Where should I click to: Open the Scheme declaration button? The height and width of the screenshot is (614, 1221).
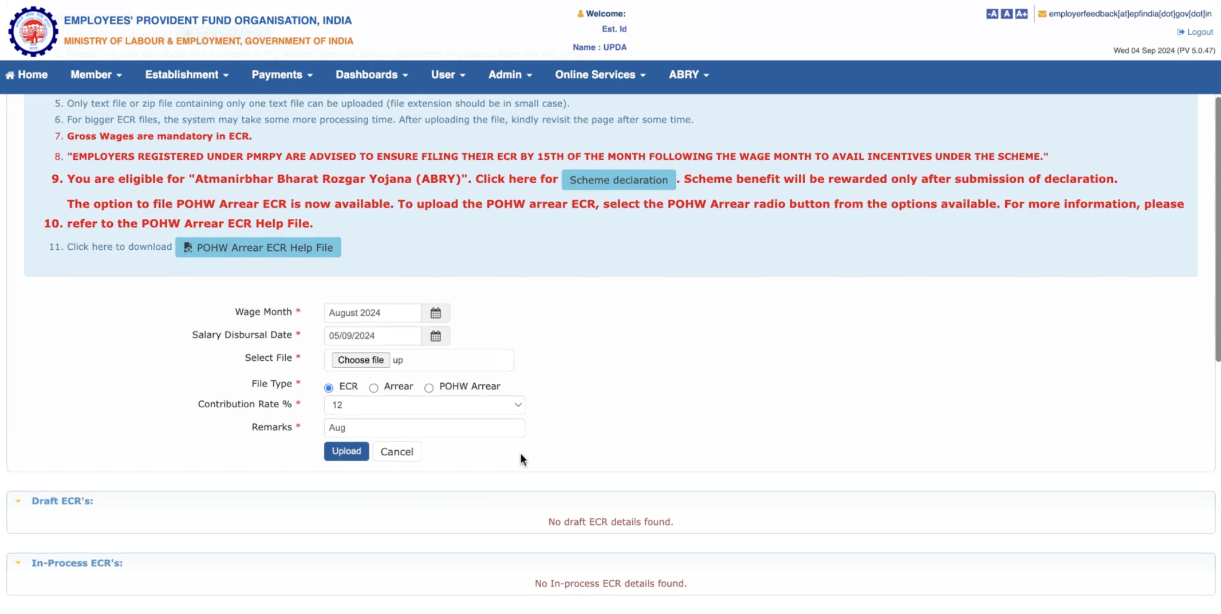tap(619, 180)
